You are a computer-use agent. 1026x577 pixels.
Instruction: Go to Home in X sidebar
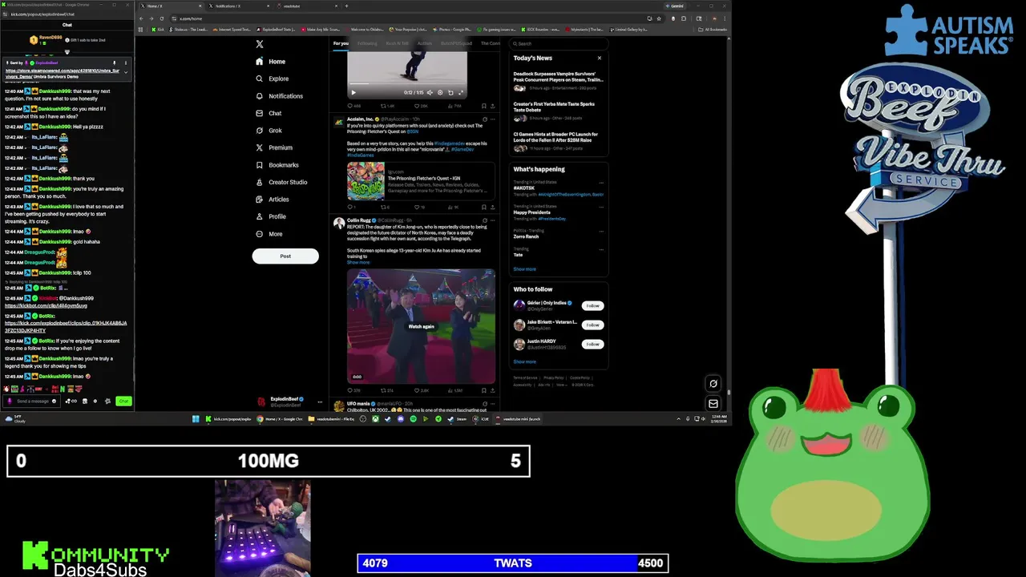coord(270,62)
